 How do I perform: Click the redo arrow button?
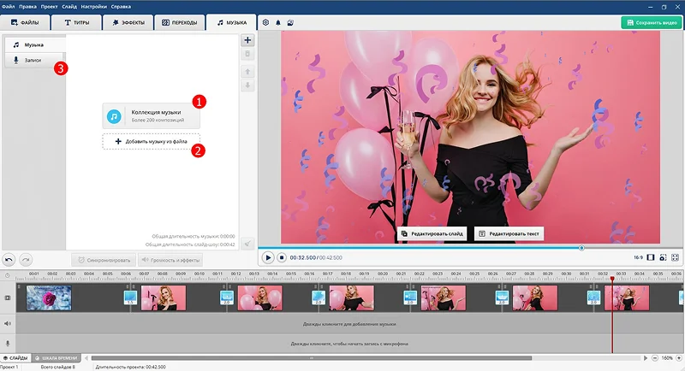tap(26, 260)
